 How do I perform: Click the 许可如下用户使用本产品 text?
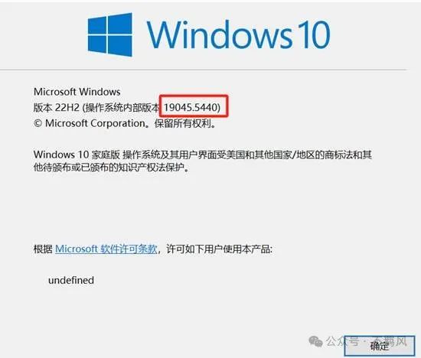pos(218,249)
